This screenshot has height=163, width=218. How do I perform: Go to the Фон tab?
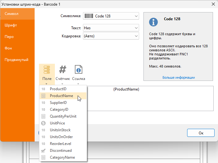[x=8, y=48]
